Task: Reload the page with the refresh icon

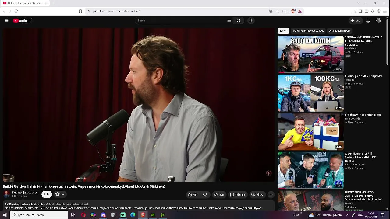Action: tap(16, 11)
